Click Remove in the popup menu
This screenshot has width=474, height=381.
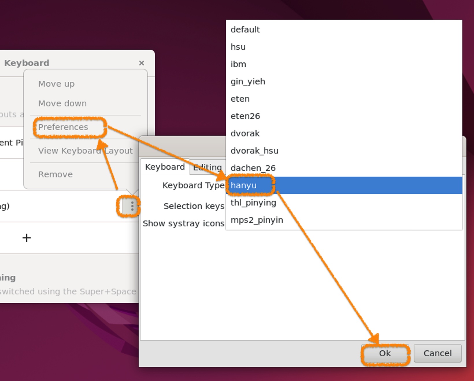point(55,174)
